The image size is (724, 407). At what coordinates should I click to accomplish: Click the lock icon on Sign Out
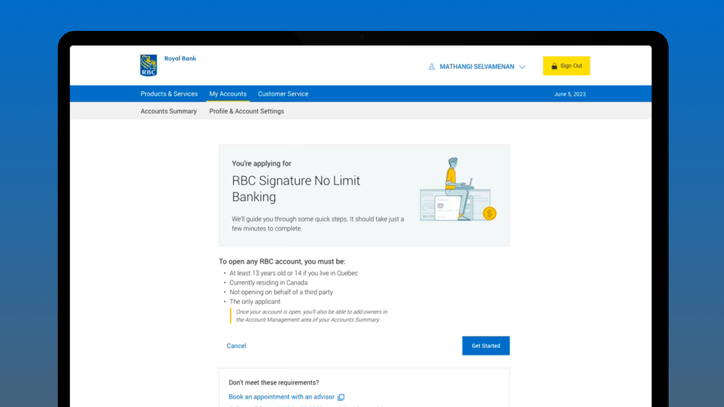pos(554,66)
